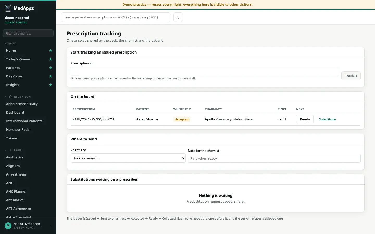Toggle the Insights pin star
Image resolution: width=375 pixels, height=234 pixels.
(51, 85)
